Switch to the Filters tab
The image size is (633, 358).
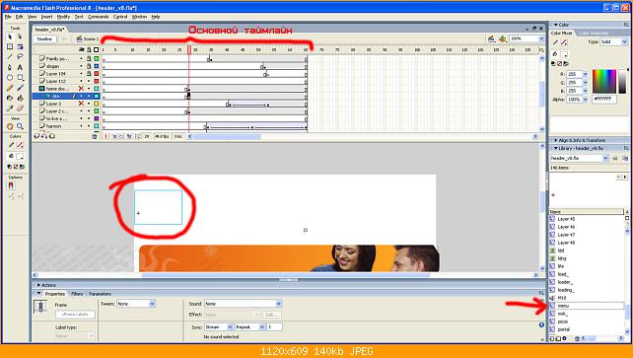tap(77, 294)
